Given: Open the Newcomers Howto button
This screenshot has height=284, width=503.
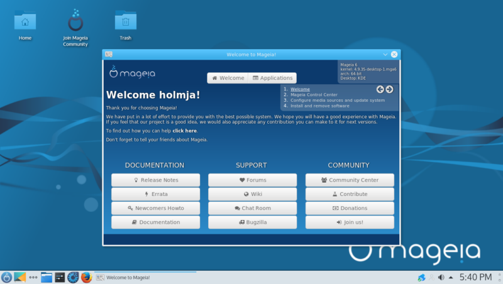Looking at the screenshot, I should (x=155, y=209).
